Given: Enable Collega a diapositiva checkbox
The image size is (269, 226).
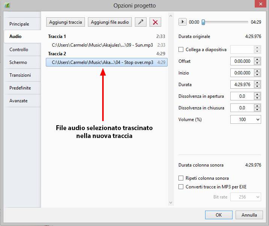Looking at the screenshot, I should pyautogui.click(x=181, y=50).
